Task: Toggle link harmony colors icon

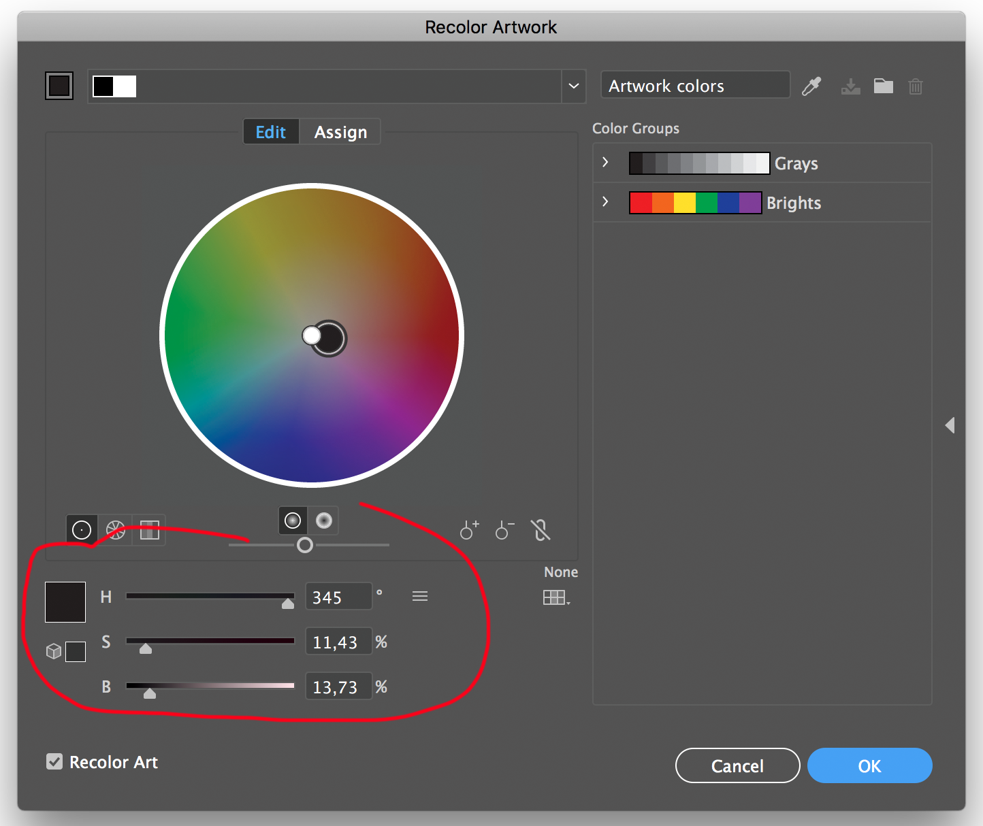Action: [x=541, y=529]
